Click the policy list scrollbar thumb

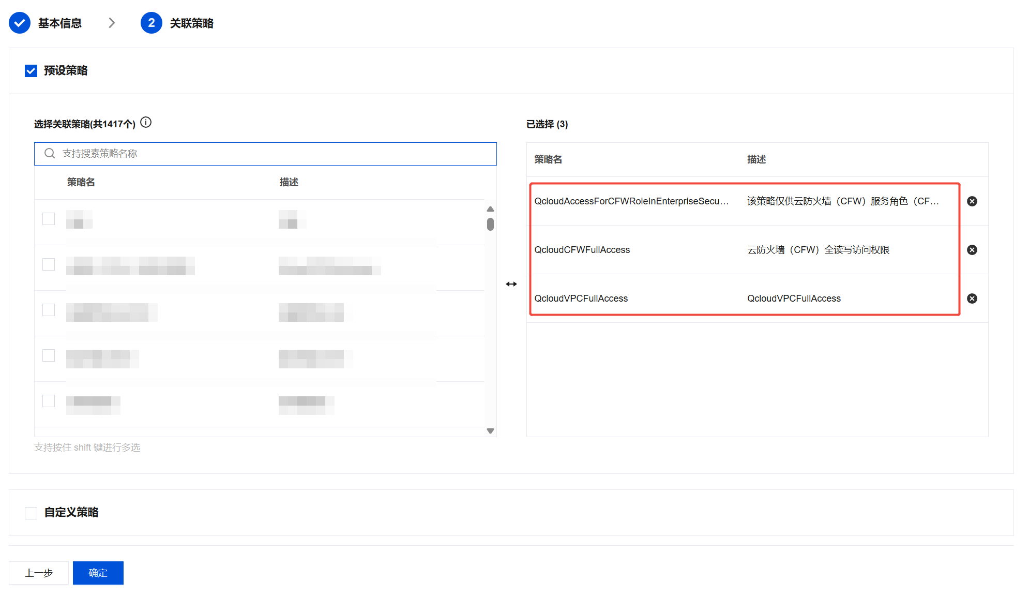tap(491, 224)
